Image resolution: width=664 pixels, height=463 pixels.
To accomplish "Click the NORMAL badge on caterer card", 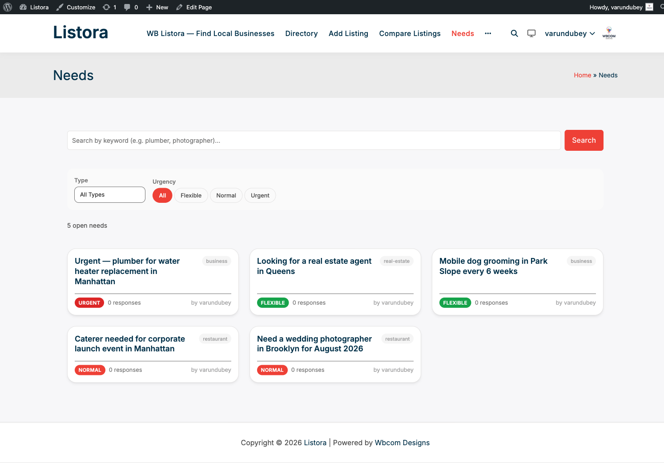I will pyautogui.click(x=90, y=370).
